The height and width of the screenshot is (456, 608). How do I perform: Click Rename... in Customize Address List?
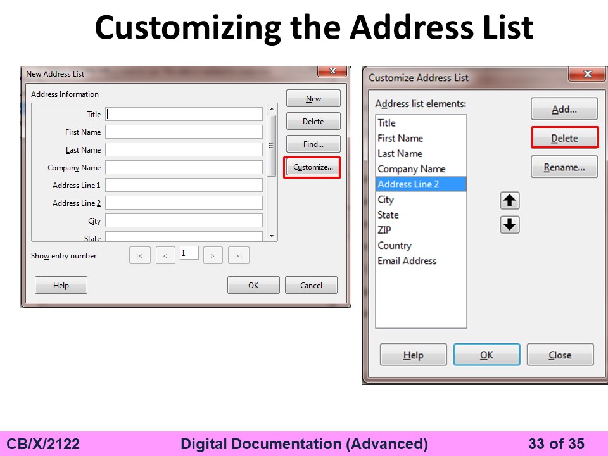564,167
